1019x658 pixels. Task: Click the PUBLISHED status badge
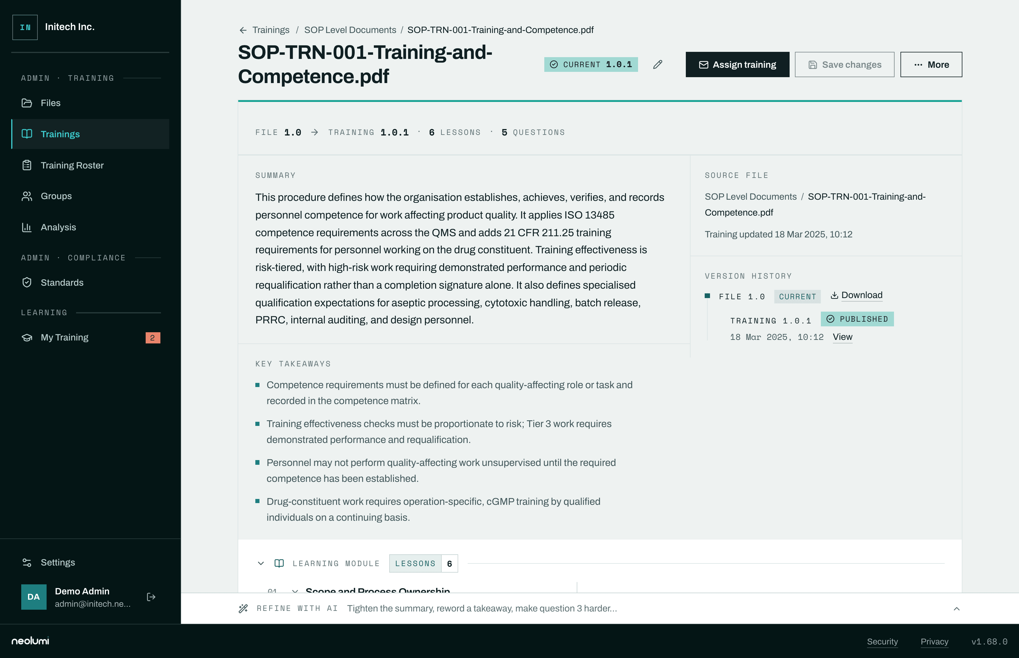pyautogui.click(x=857, y=319)
